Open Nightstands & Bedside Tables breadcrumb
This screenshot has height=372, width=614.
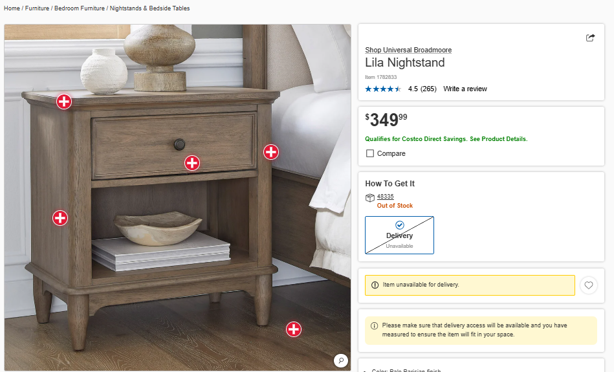point(149,8)
